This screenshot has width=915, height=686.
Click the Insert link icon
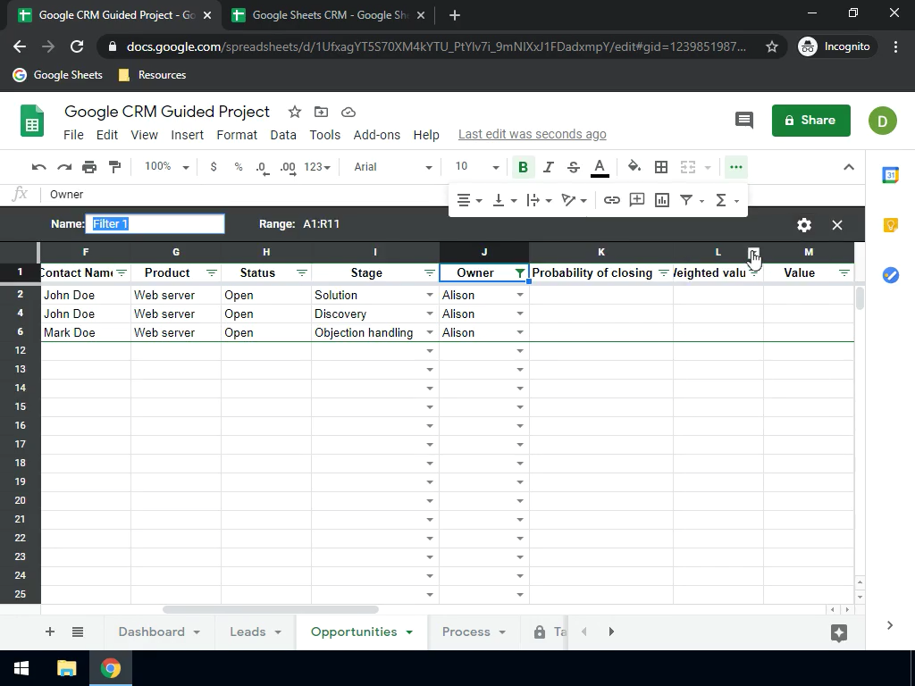click(x=611, y=200)
